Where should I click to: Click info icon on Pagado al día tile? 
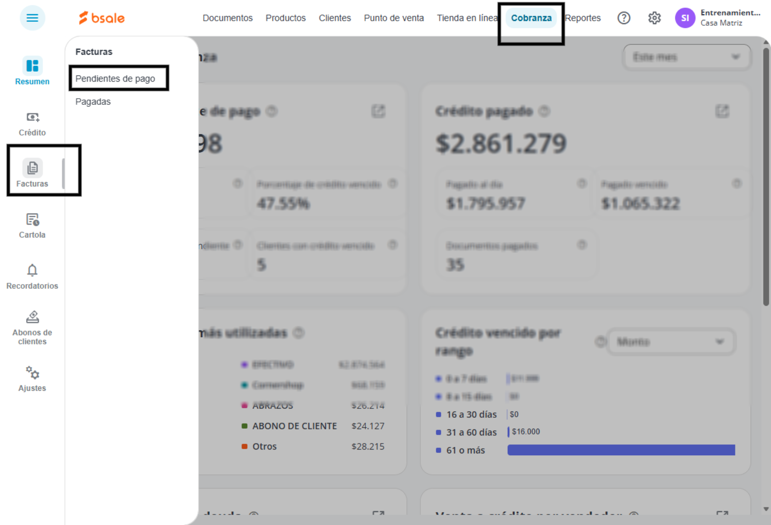pos(582,184)
